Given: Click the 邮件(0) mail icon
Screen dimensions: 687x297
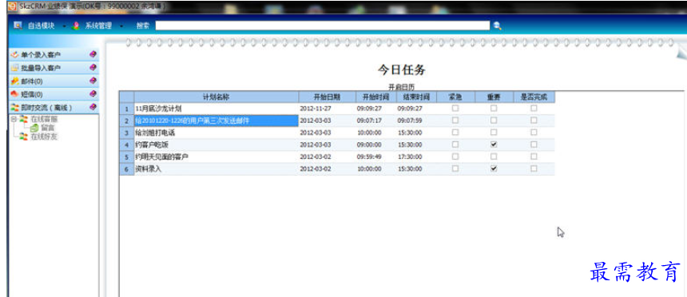Looking at the screenshot, I should pyautogui.click(x=15, y=81).
